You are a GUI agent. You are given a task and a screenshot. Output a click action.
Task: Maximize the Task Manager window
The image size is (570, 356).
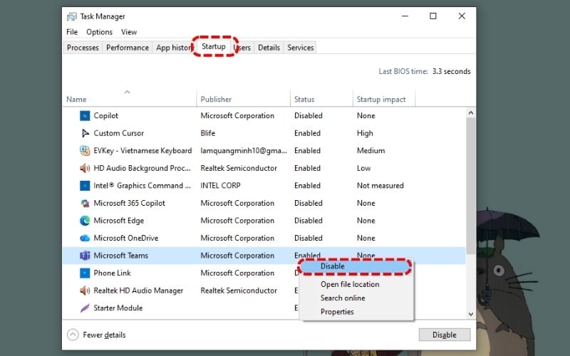433,16
